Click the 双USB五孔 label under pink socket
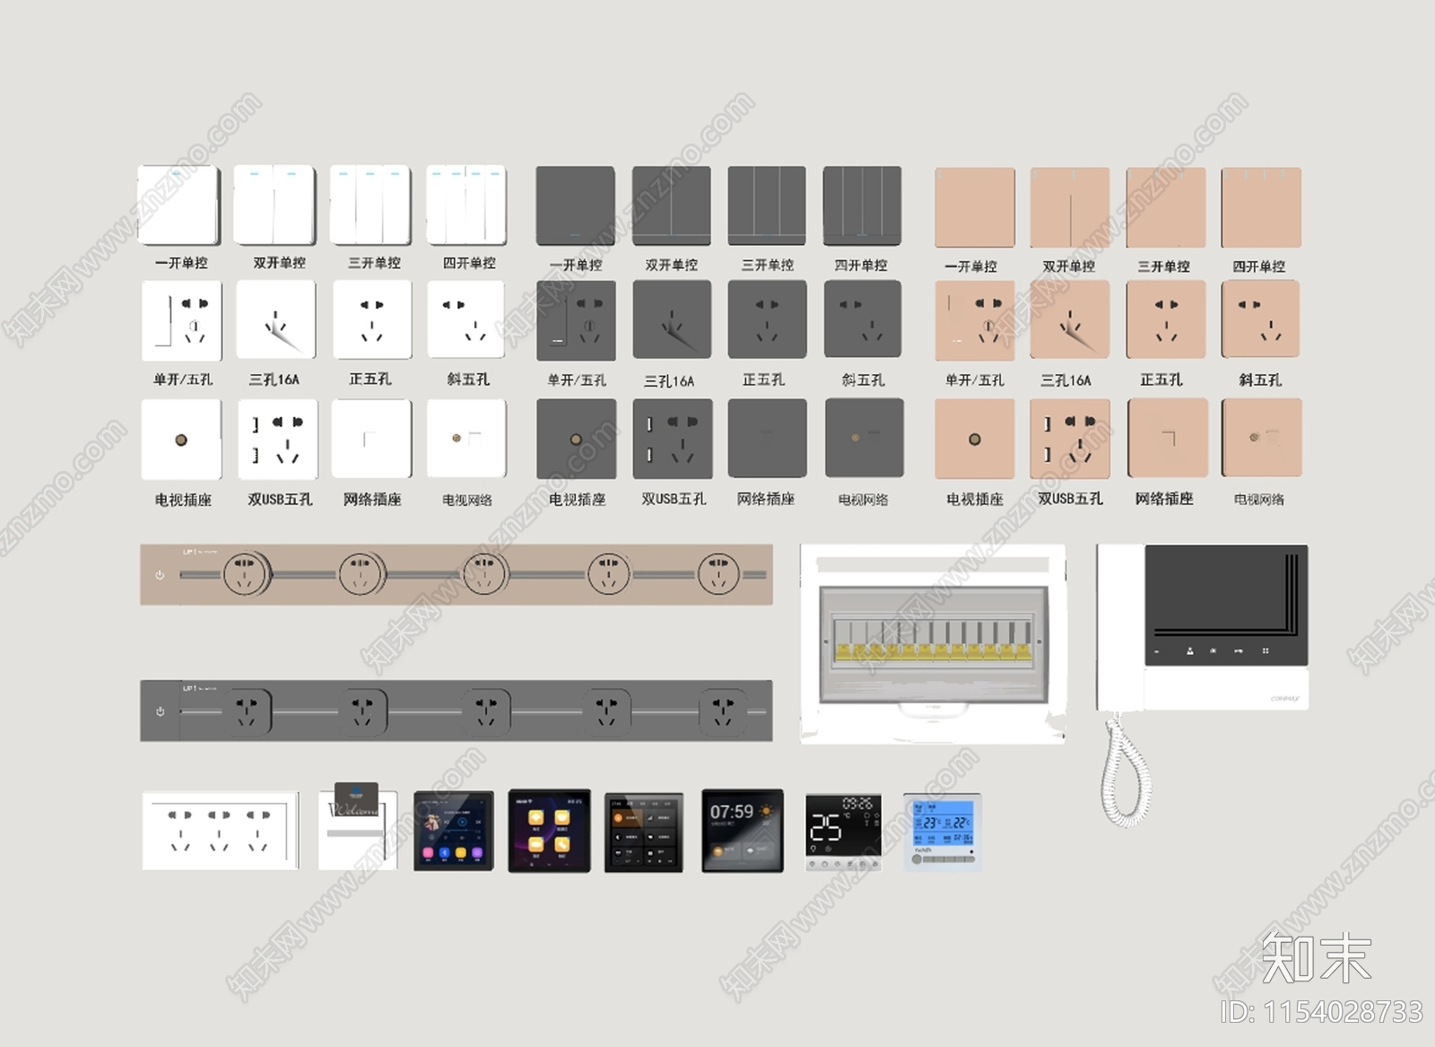 [1070, 499]
